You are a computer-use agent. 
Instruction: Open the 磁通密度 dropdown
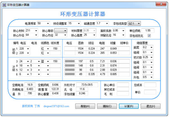pos(107,24)
